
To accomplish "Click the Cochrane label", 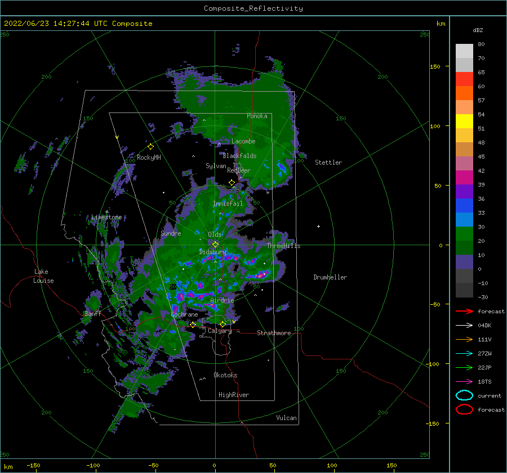I will [184, 314].
